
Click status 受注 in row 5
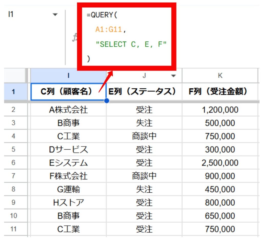(144, 149)
